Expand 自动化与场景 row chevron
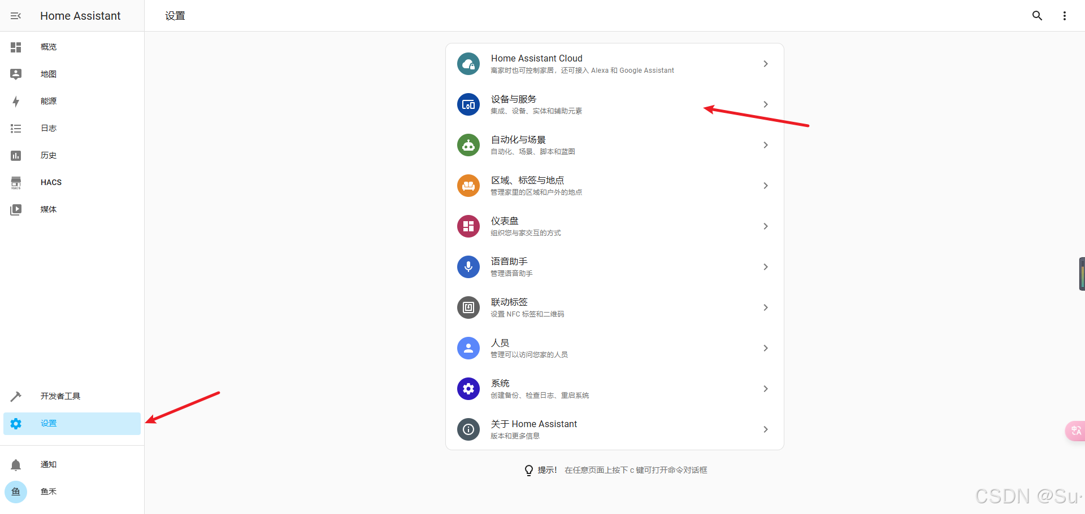 point(766,145)
